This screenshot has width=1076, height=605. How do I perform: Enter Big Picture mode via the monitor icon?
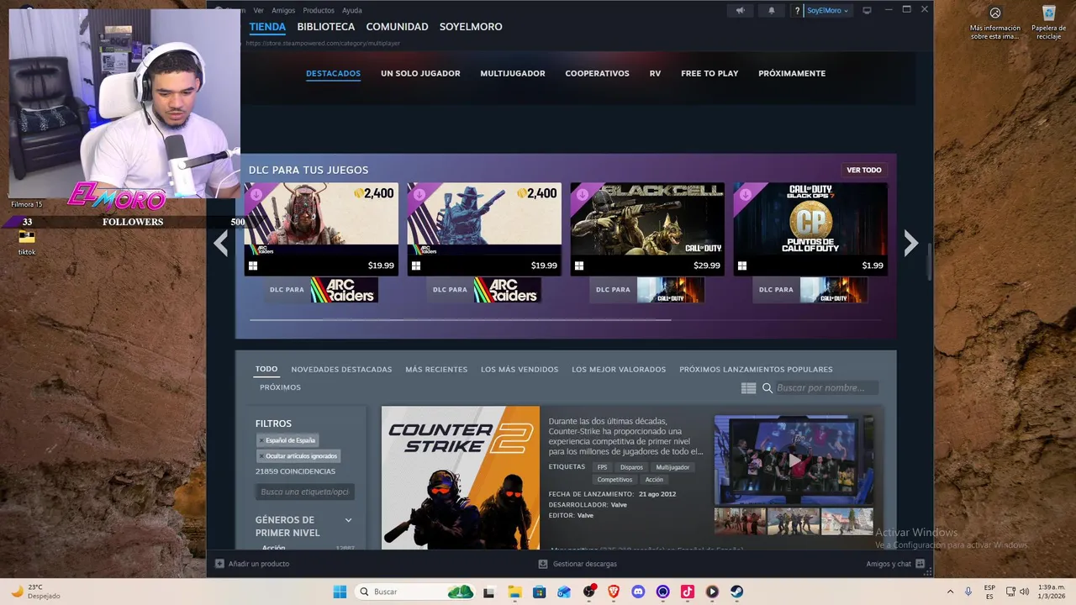coord(868,10)
